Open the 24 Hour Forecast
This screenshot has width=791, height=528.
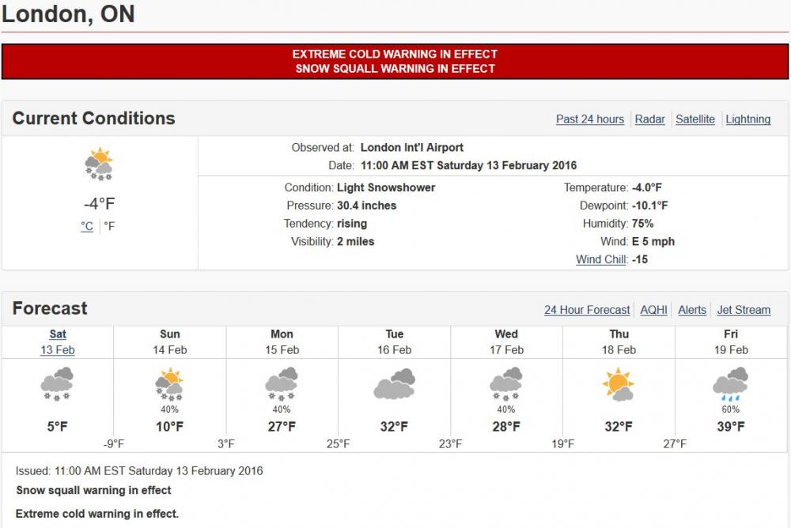587,310
